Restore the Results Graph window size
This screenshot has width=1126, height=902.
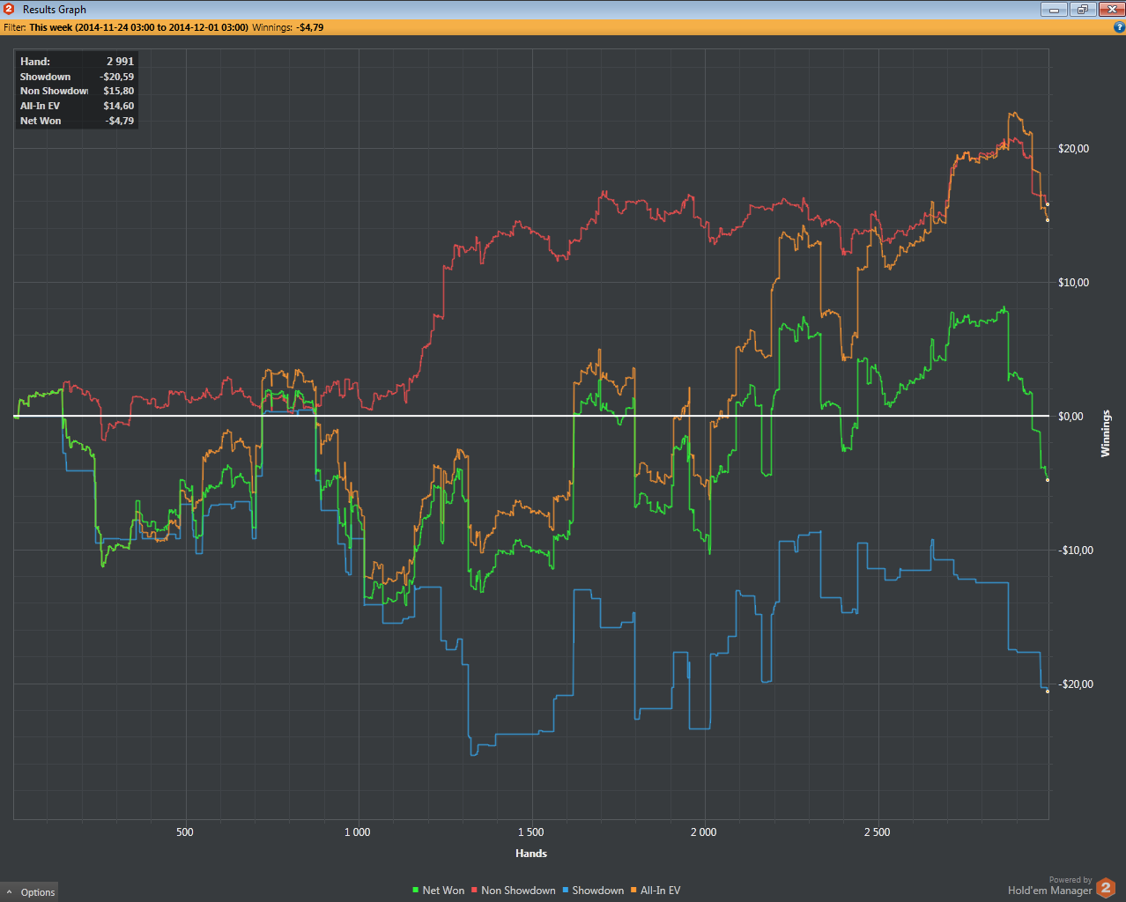(x=1082, y=10)
